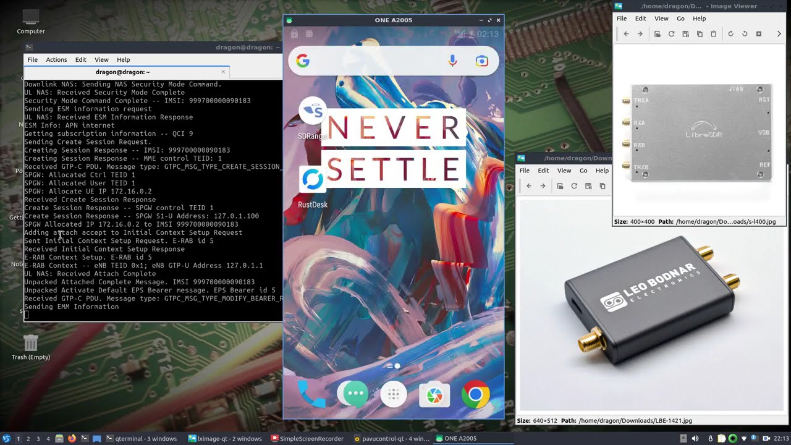Click Previous image arrow in LibreSDR viewer

(626, 34)
